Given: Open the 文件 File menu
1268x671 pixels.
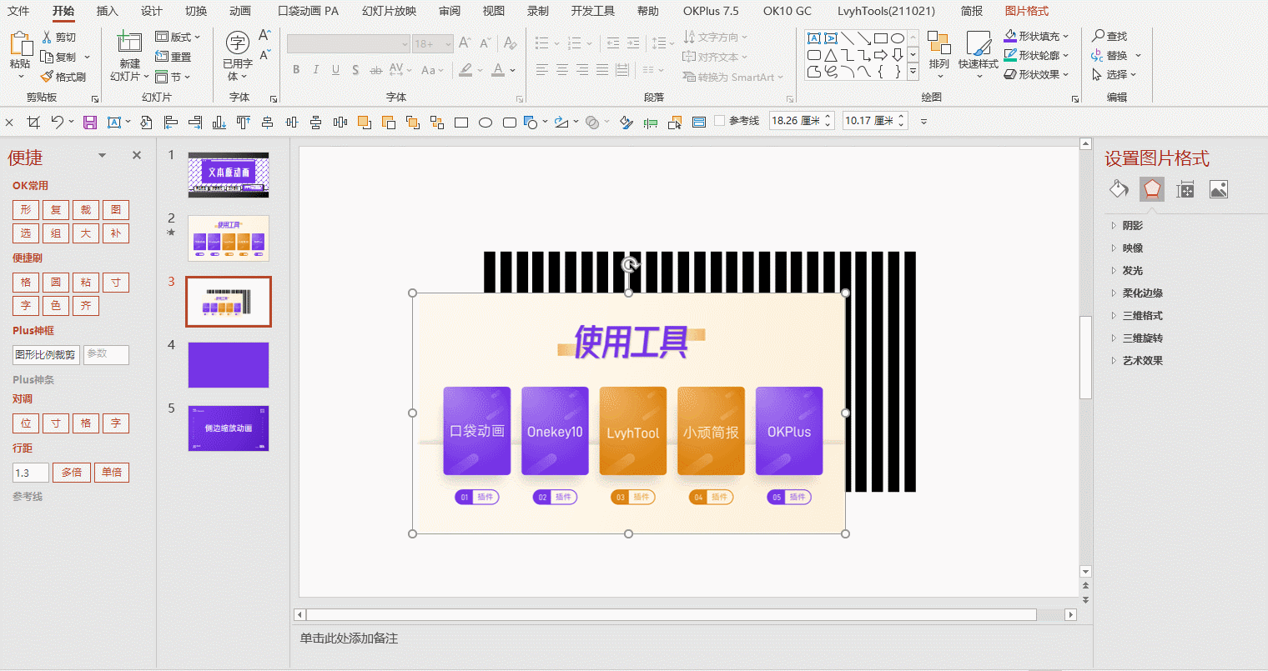Looking at the screenshot, I should (18, 11).
